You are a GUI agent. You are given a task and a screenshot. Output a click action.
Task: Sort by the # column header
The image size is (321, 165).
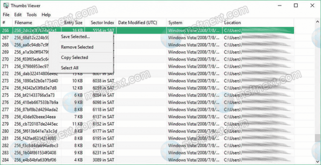click(7, 23)
